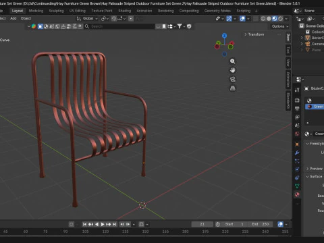Select material preview shading
324x243 pixels.
[275, 19]
